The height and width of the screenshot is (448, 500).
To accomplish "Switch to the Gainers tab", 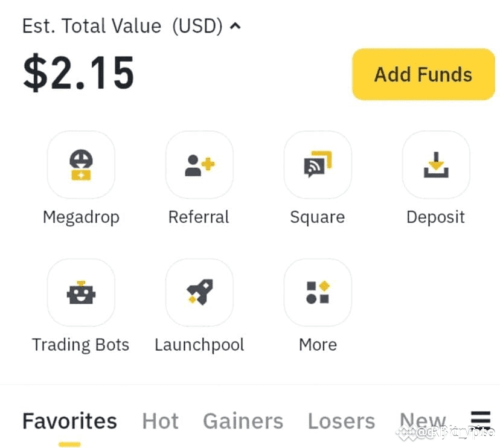I will click(x=243, y=421).
